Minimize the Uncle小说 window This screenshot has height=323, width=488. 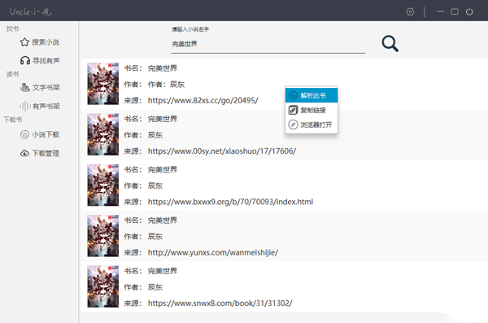[440, 12]
